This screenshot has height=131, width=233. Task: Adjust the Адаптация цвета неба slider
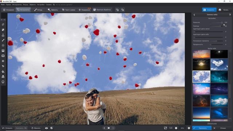[208, 37]
